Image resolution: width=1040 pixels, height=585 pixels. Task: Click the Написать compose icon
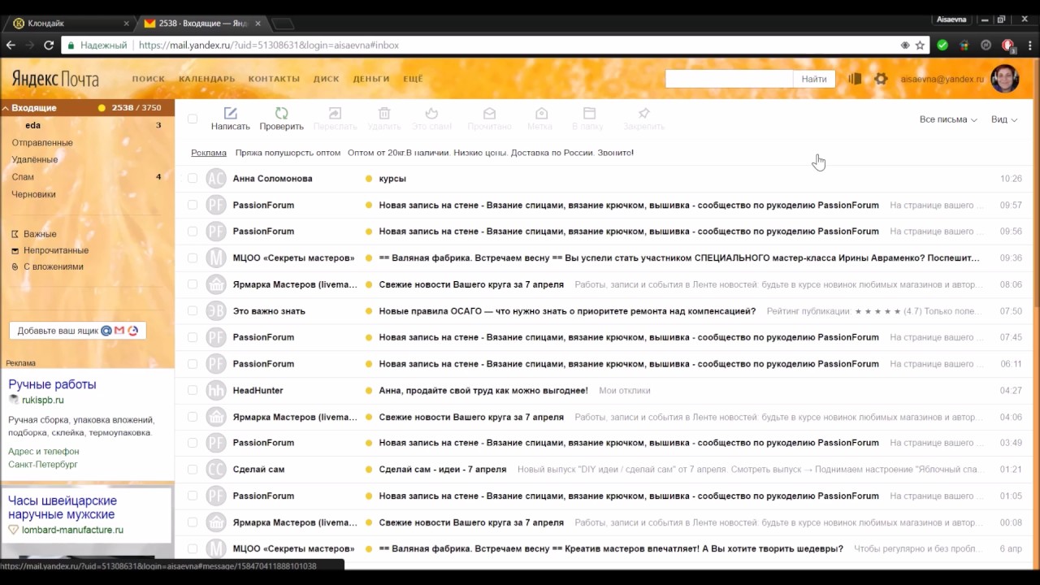click(231, 114)
